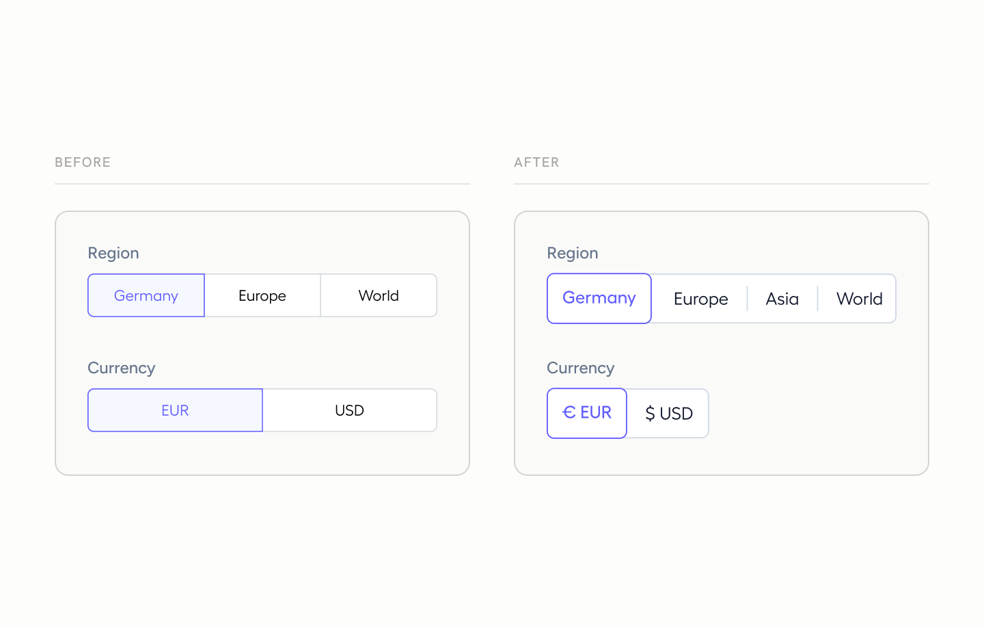Pick the Asia region segment

coord(782,299)
